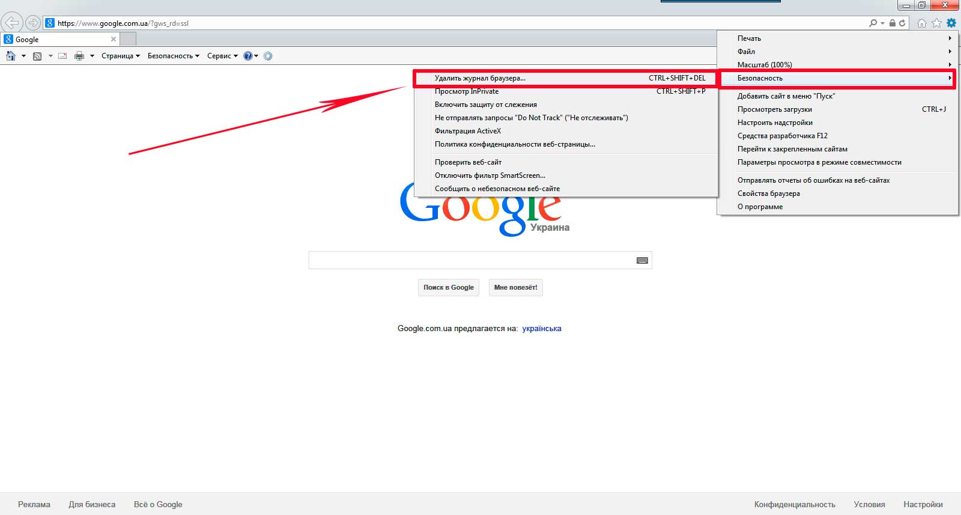This screenshot has width=961, height=515.
Task: Click the search magnifier icon in address bar
Action: (x=873, y=23)
